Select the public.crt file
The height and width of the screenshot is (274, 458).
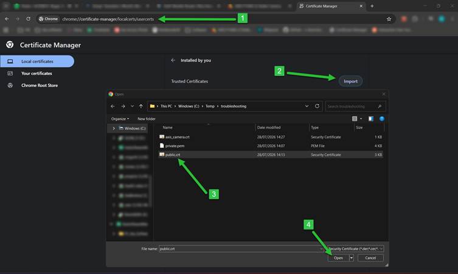(x=271, y=155)
